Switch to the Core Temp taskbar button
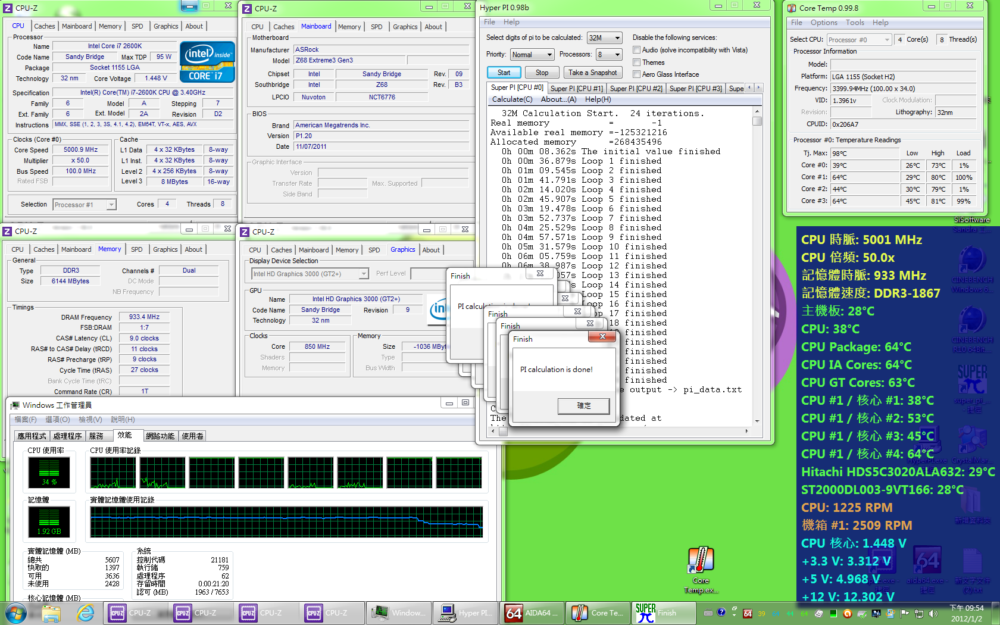The image size is (1000, 625). [x=597, y=613]
